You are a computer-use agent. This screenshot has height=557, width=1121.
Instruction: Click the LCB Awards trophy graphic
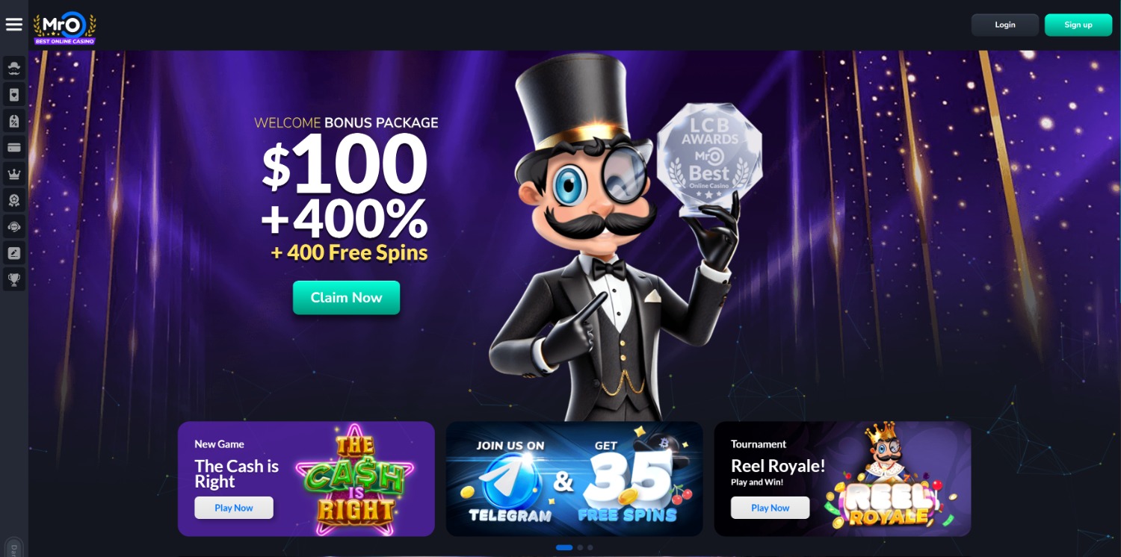pyautogui.click(x=710, y=160)
